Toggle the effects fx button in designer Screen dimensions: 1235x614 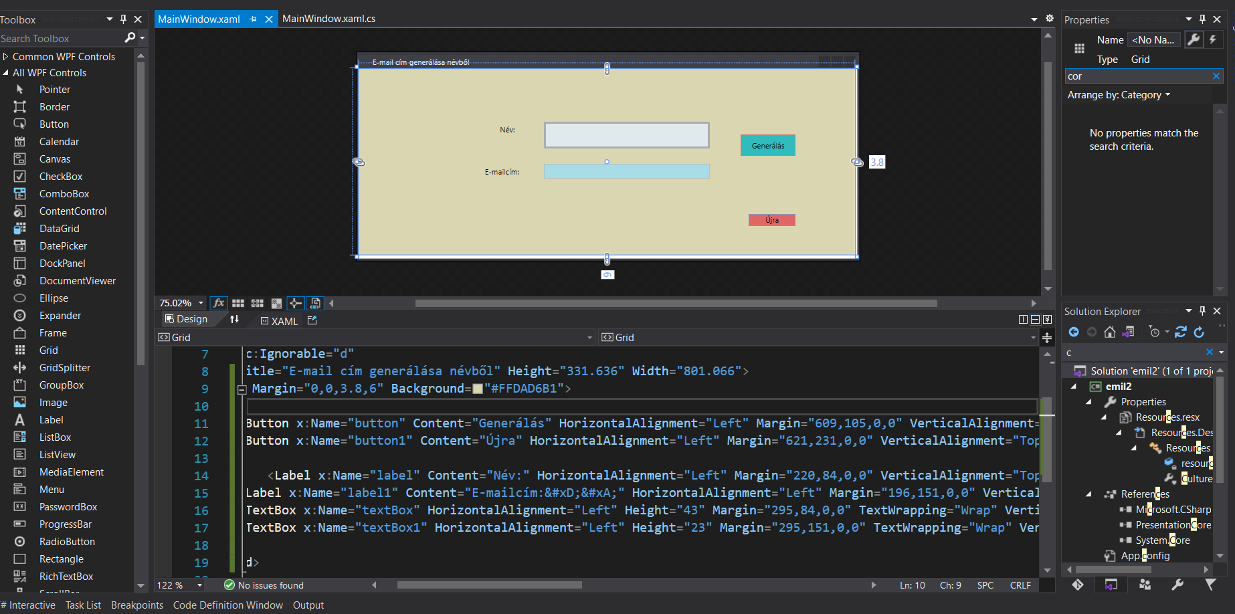pos(218,303)
